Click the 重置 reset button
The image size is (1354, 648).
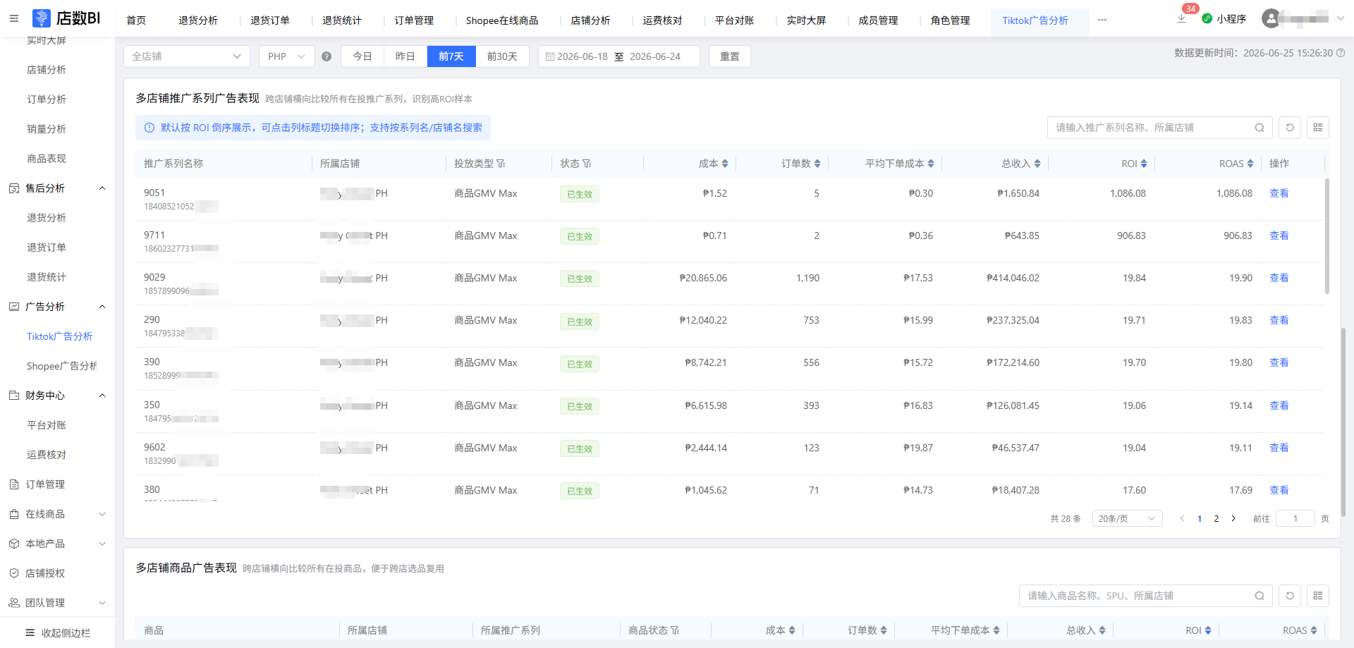[x=730, y=56]
